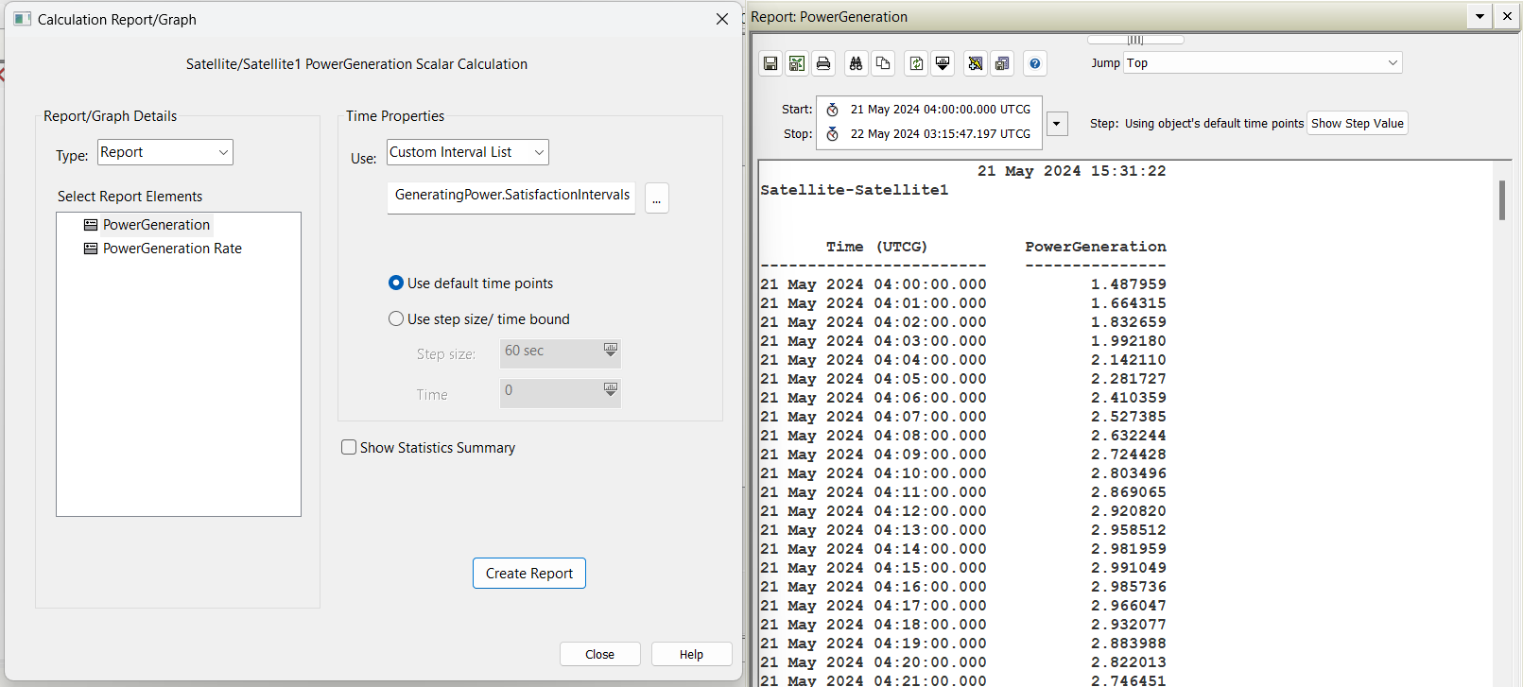Click the report properties icon with yellow pencil
This screenshot has height=687, width=1523.
pyautogui.click(x=976, y=63)
